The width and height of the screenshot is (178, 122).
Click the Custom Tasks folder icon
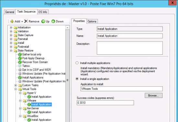point(20,85)
